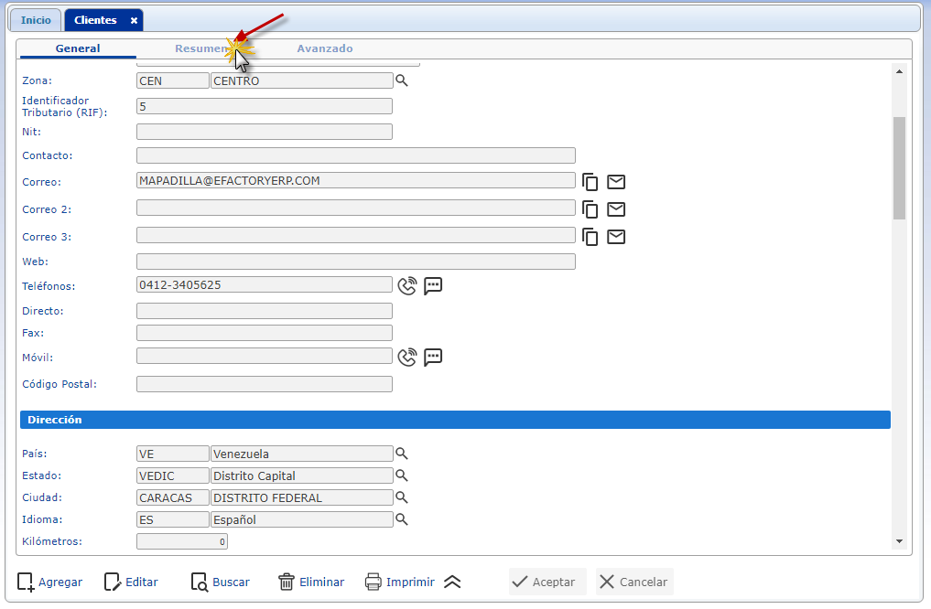Viewport: 931px width, 609px height.
Task: Send mail from the Correo 3 row
Action: [616, 237]
